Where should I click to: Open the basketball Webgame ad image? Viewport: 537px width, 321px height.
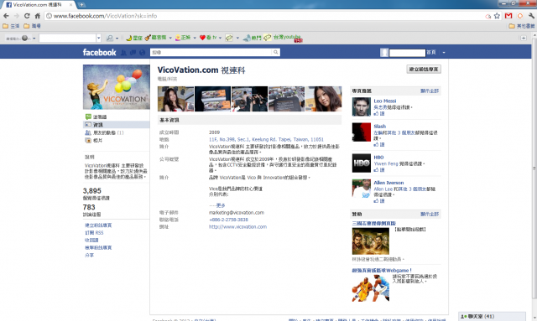[x=371, y=287]
